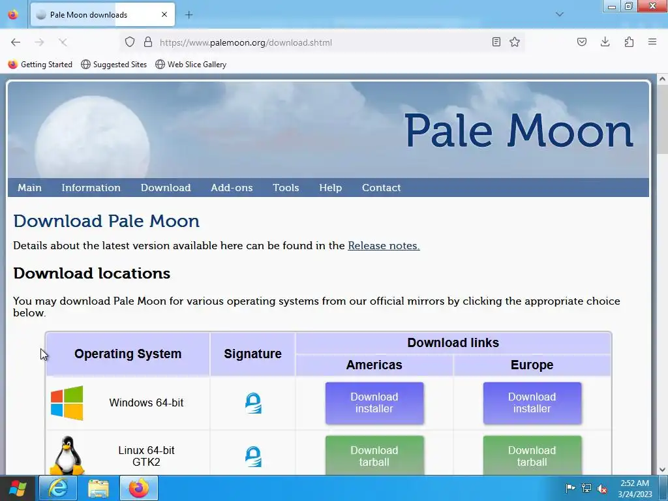The height and width of the screenshot is (501, 668).
Task: Click the Signature column header
Action: pos(252,354)
